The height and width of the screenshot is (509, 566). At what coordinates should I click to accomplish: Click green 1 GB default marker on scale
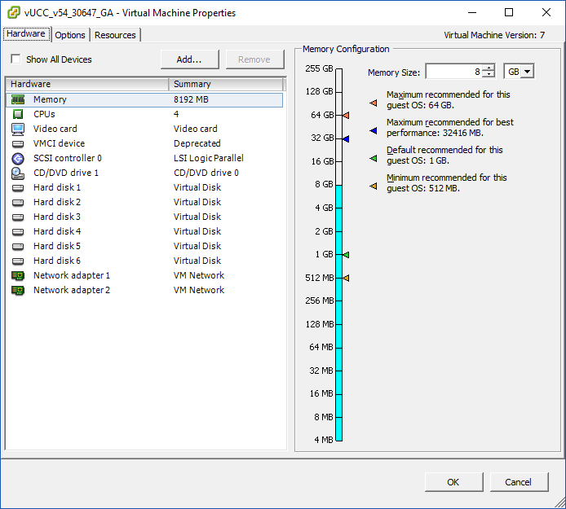[x=346, y=255]
